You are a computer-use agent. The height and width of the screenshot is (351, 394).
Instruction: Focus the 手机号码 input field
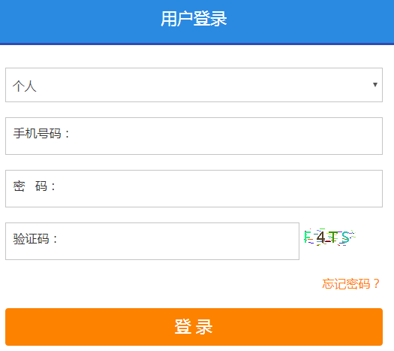click(x=194, y=136)
